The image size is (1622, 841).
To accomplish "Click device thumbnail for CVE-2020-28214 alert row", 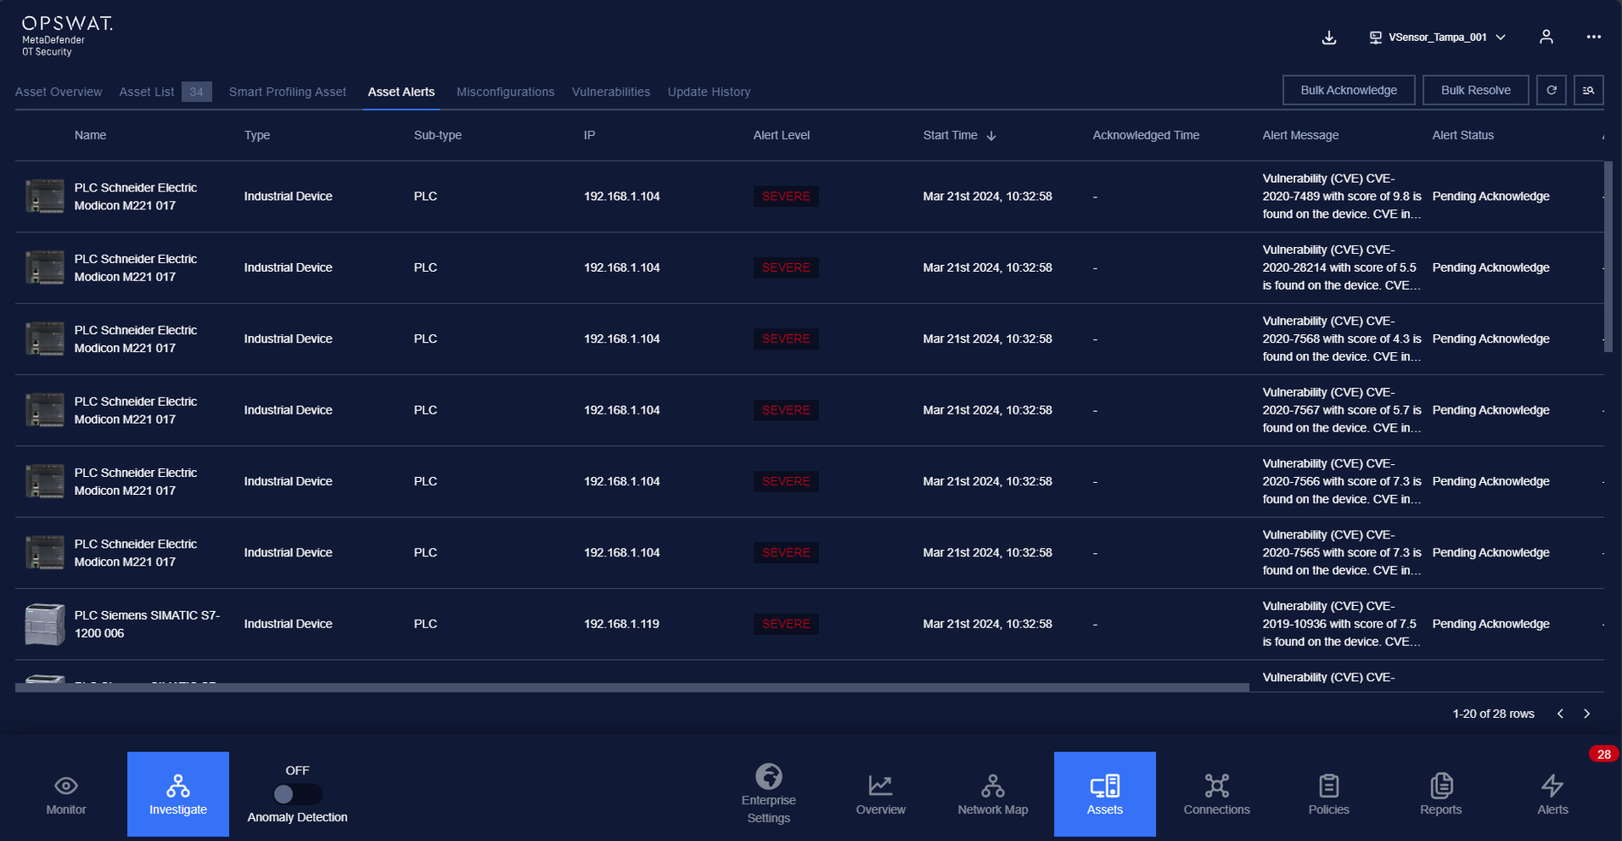I will [x=44, y=268].
